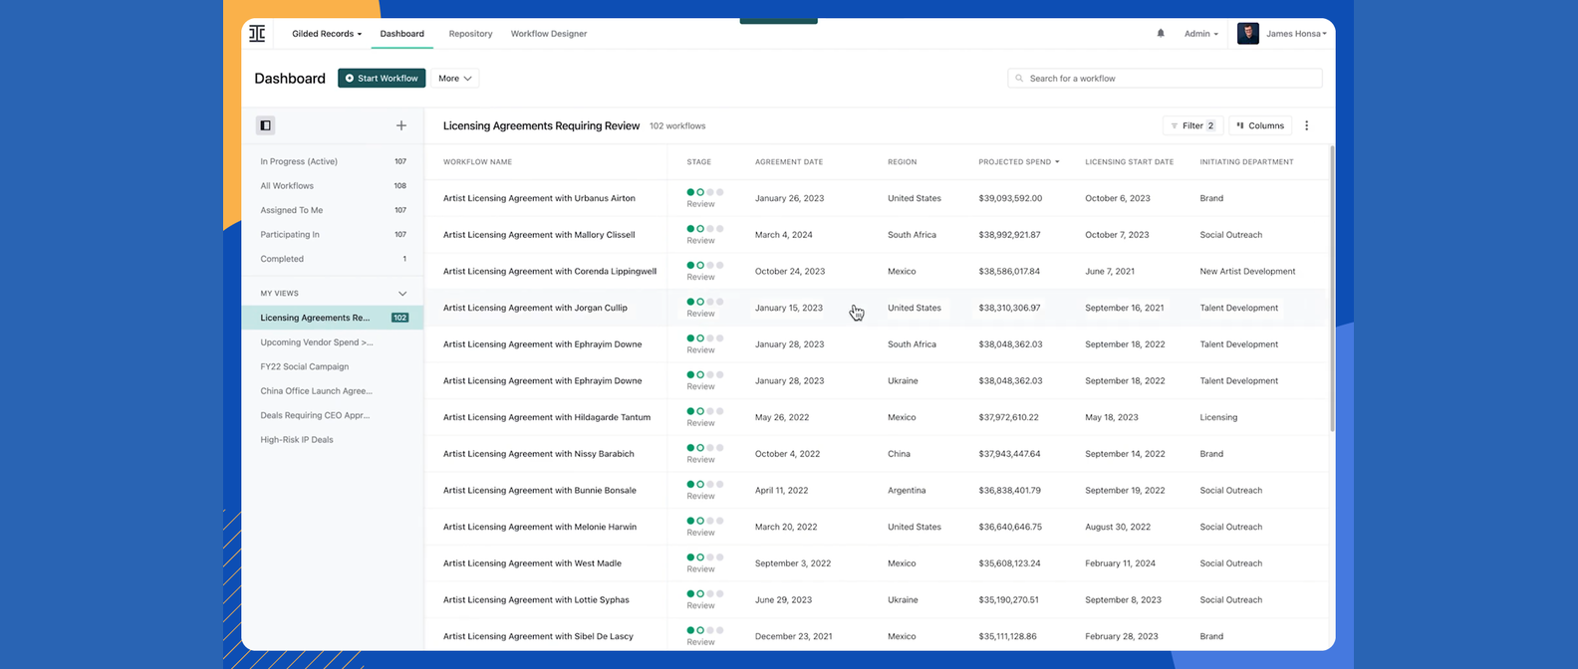Image resolution: width=1578 pixels, height=669 pixels.
Task: Click the Workflow Name column header
Action: click(x=477, y=161)
